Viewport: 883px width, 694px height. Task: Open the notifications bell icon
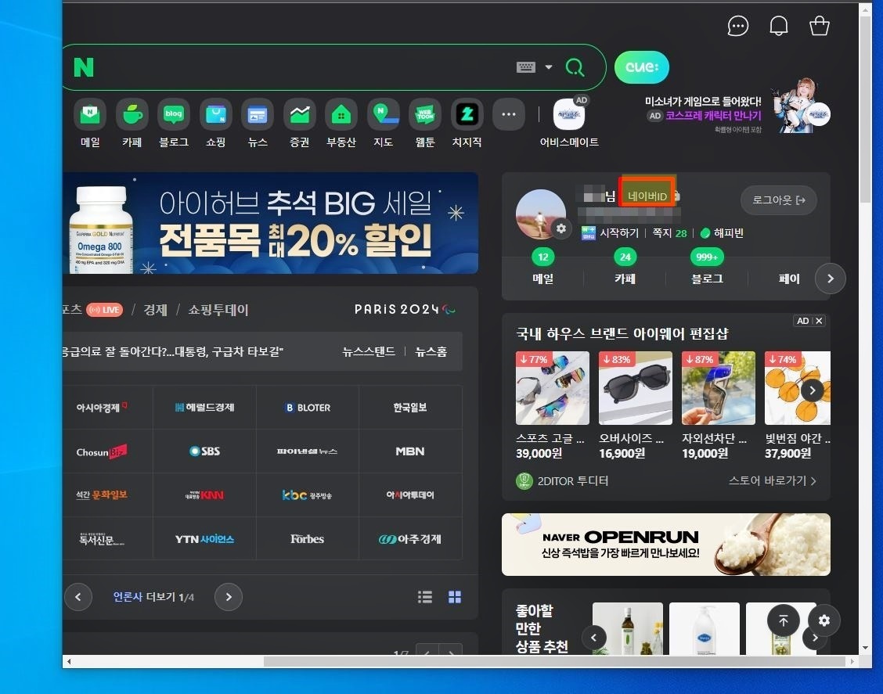779,26
